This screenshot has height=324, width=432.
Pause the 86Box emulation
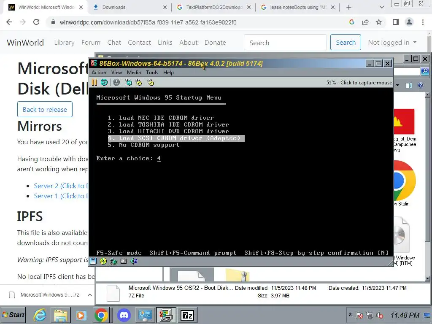click(94, 82)
